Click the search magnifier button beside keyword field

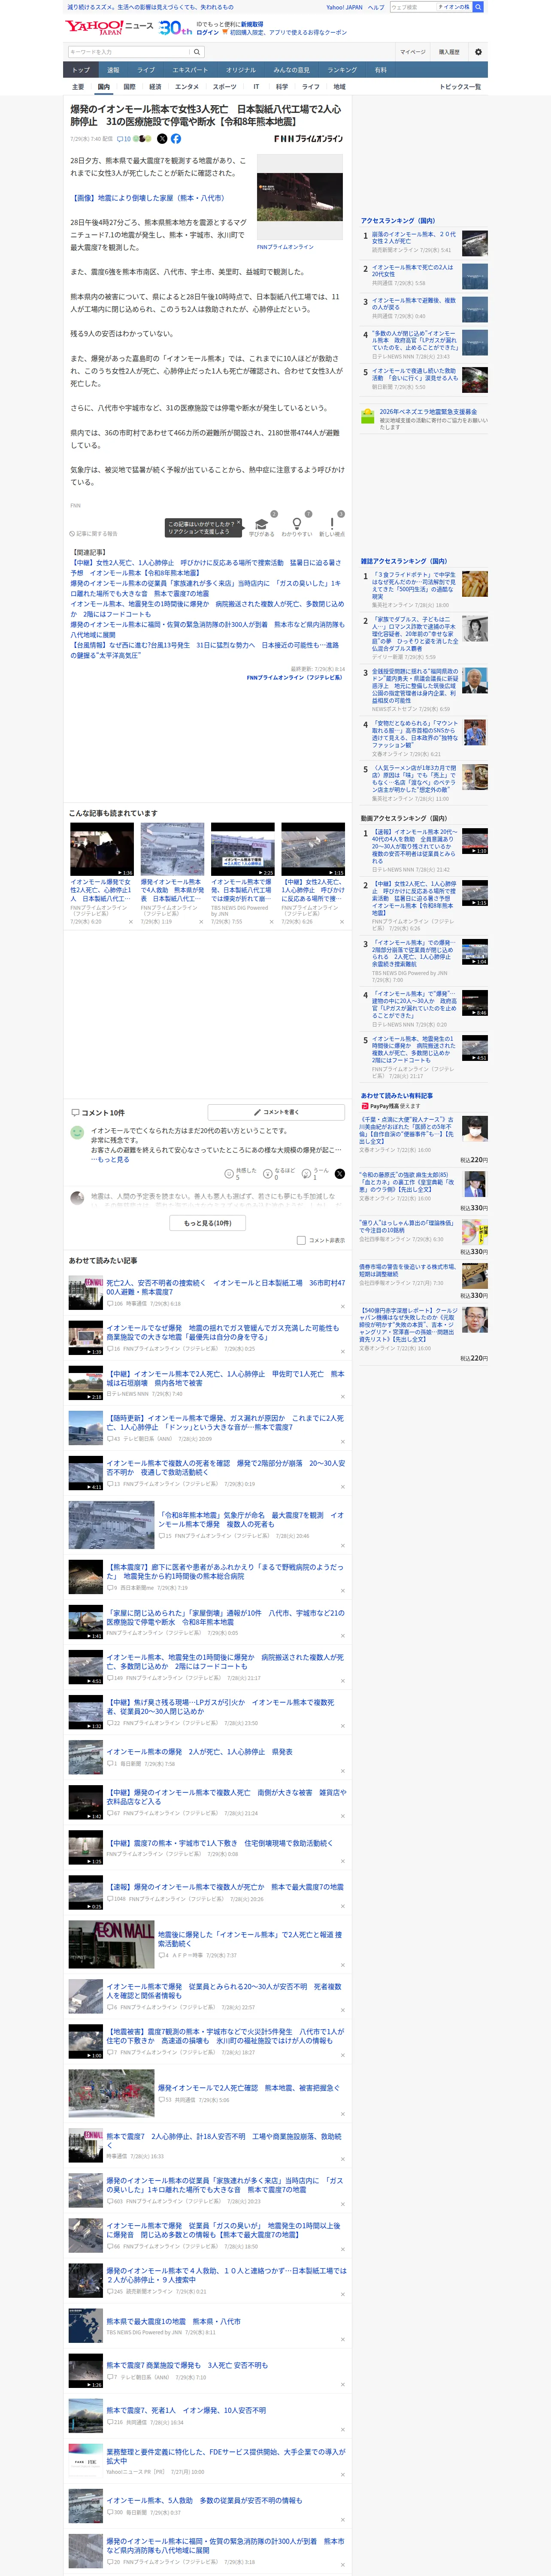pos(197,52)
